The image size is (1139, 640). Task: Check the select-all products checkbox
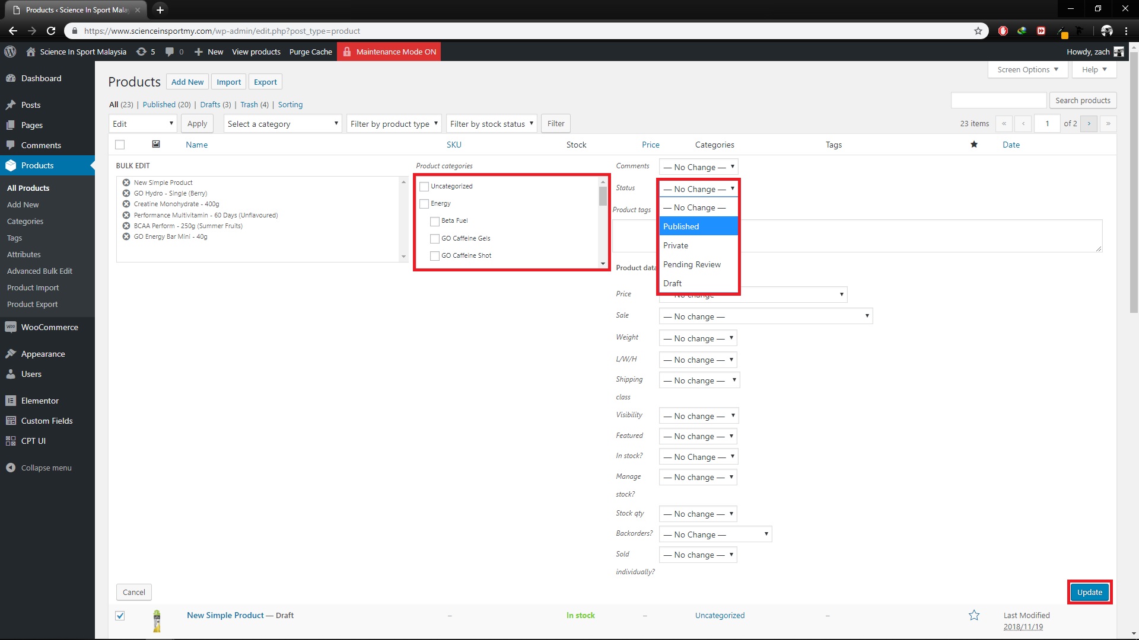click(120, 145)
